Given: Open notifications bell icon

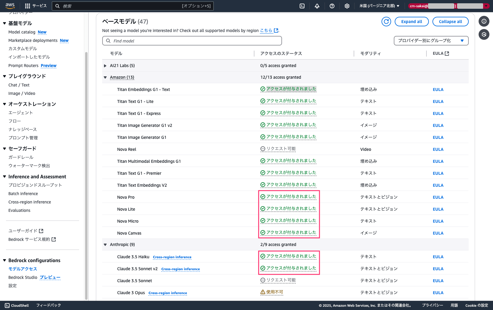Looking at the screenshot, I should [x=317, y=6].
